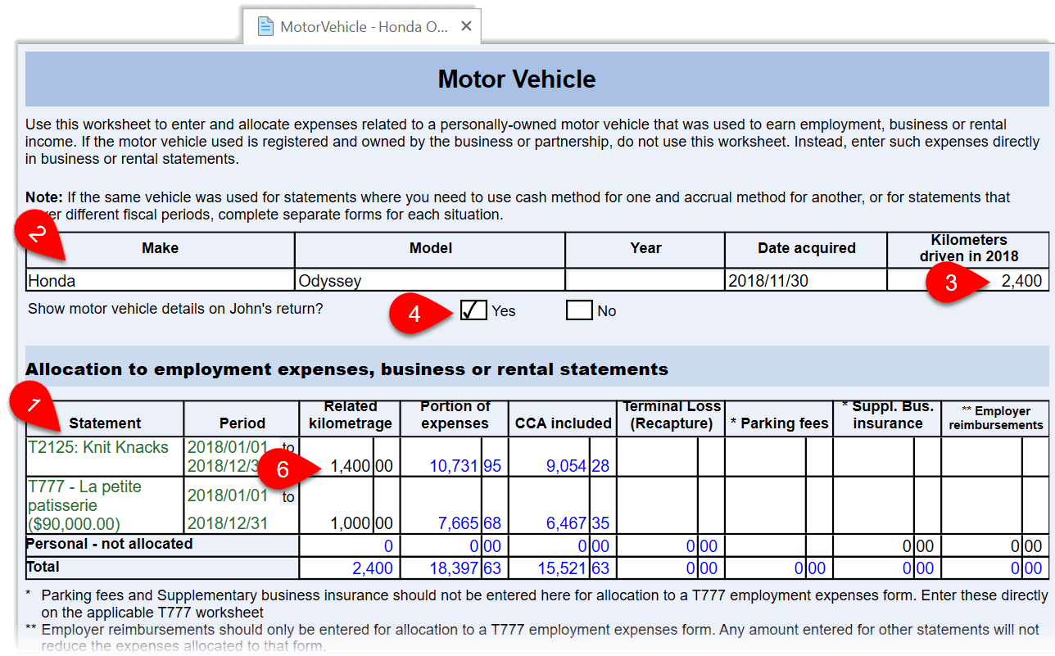1055x656 pixels.
Task: Click the Model field containing Odyssey
Action: click(x=430, y=280)
